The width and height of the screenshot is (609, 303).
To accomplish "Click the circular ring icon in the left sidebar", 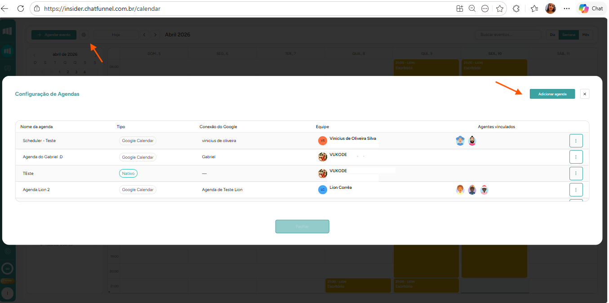I will [x=7, y=269].
